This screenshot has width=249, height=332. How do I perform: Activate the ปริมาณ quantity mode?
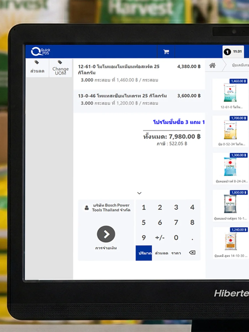click(x=144, y=253)
